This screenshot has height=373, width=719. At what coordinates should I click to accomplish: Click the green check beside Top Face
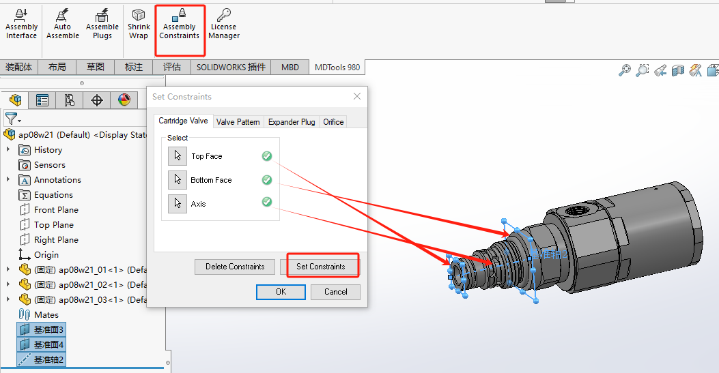tap(267, 156)
